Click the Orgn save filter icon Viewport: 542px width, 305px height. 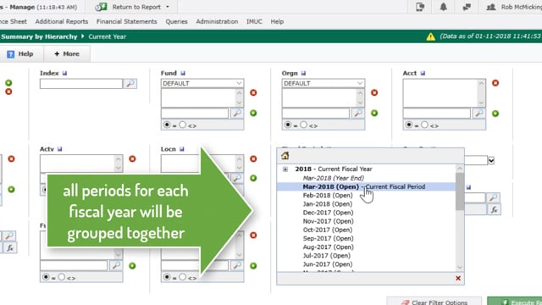click(303, 74)
